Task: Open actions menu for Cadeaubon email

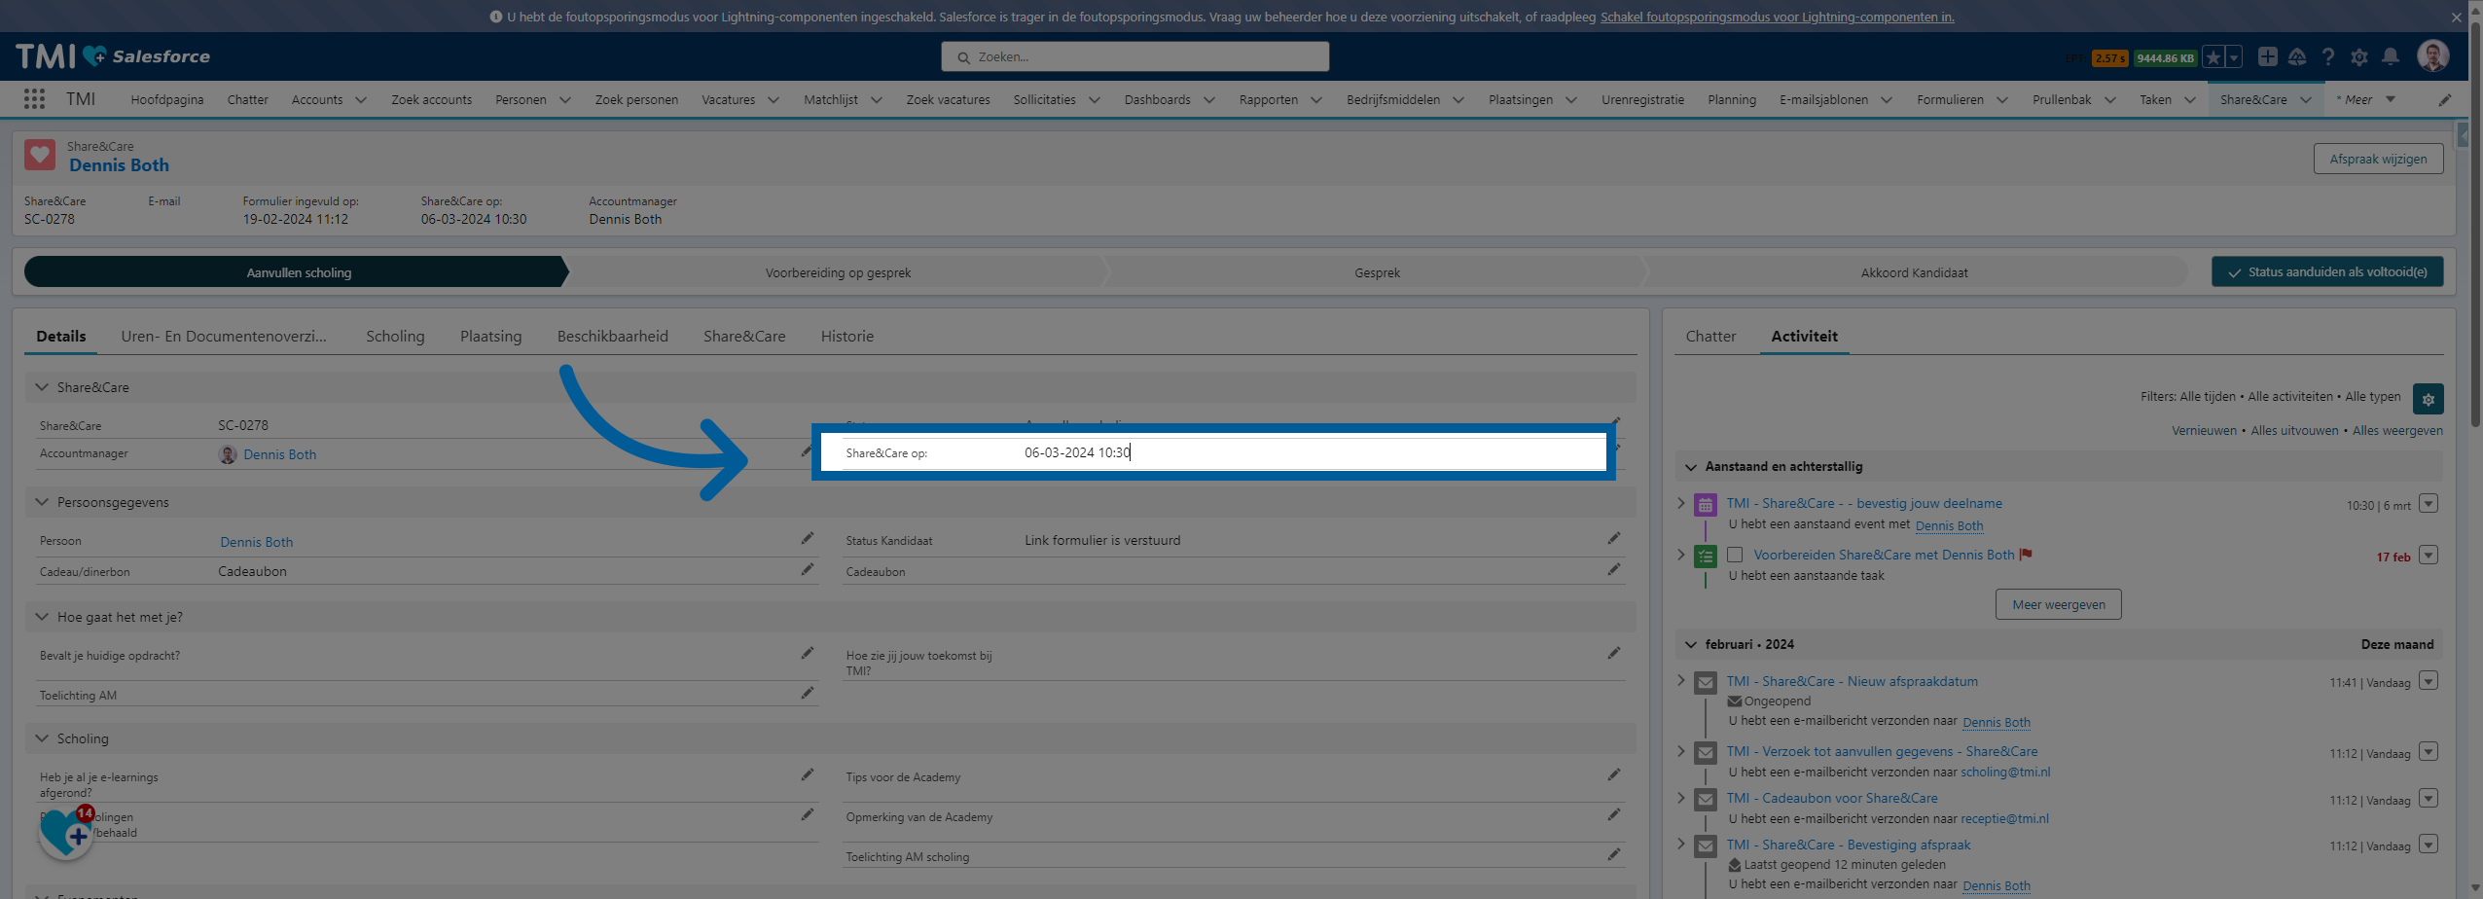Action: tap(2429, 799)
